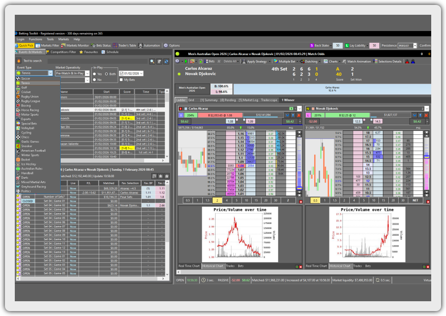This screenshot has width=446, height=316.
Task: Open the date picker dropdown arrow
Action: pos(141,73)
